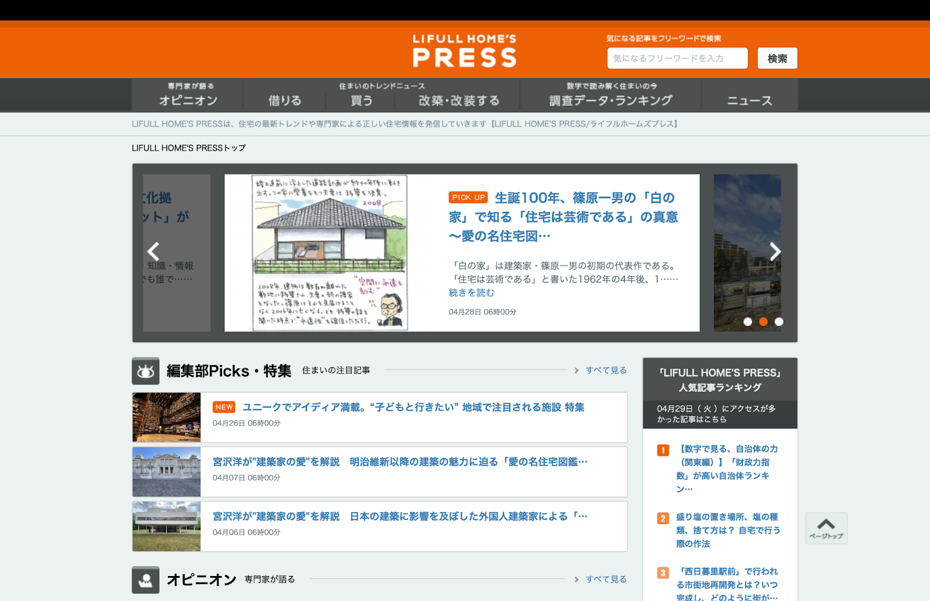The image size is (930, 601).
Task: Open the 調査データ・ランキング navigation tab
Action: (x=611, y=95)
